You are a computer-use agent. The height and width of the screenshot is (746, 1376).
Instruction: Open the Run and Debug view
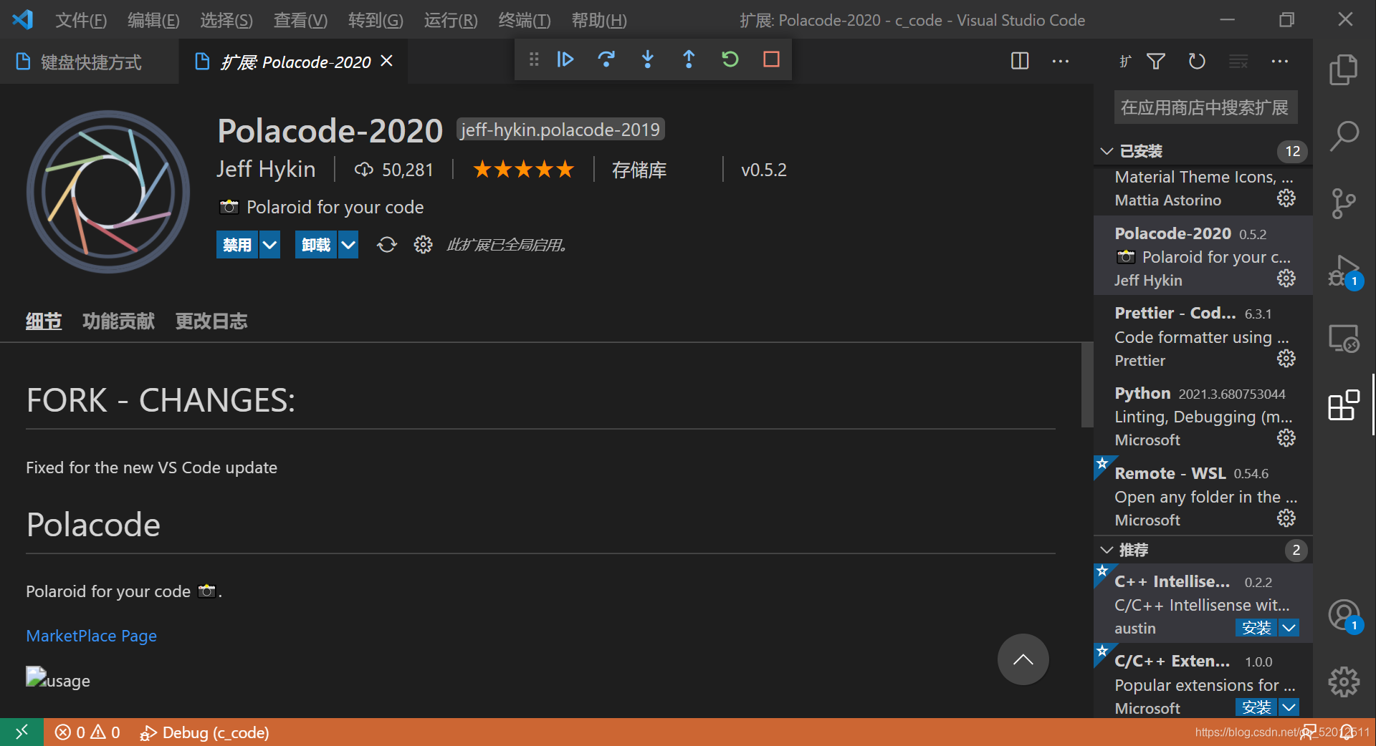coord(1344,271)
